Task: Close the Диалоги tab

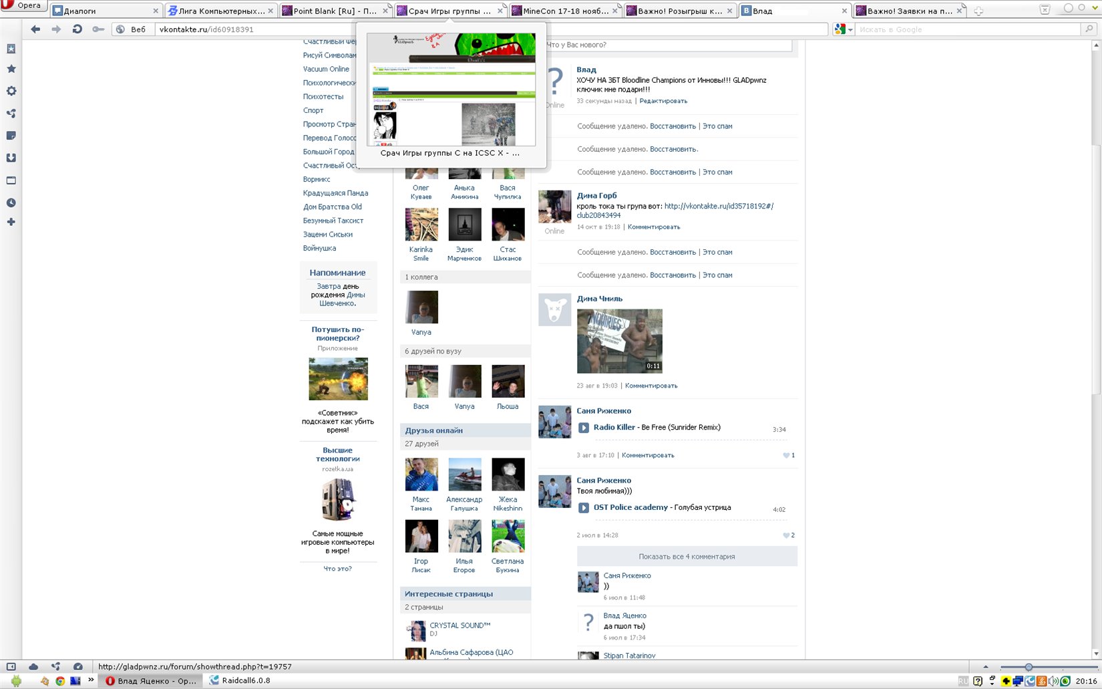Action: point(156,11)
